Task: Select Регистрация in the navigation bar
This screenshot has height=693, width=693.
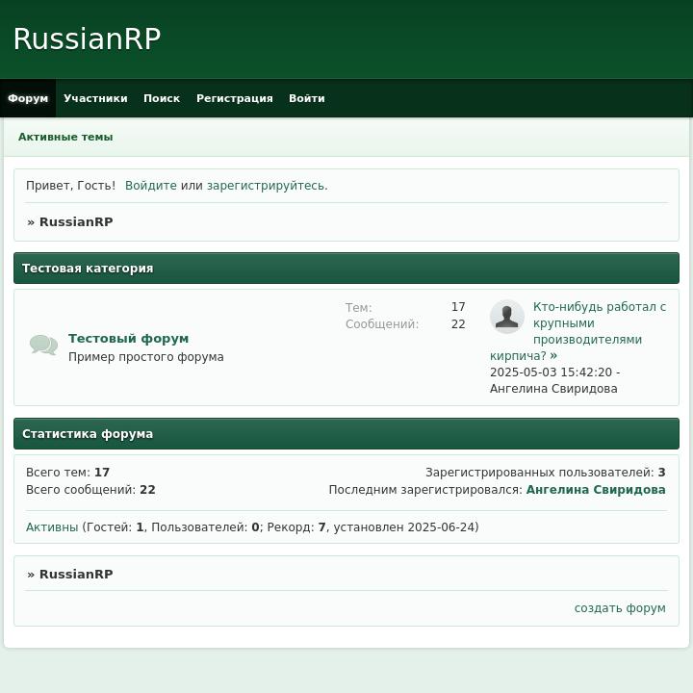Action: pos(234,98)
